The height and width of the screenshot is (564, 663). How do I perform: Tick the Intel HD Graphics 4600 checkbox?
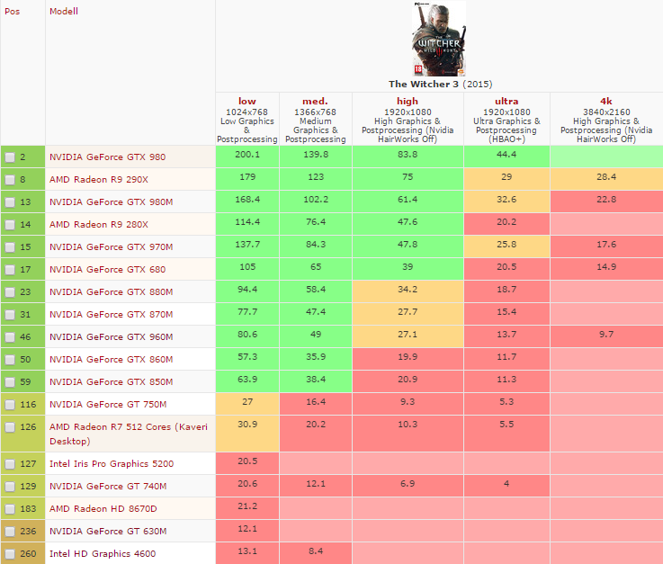[10, 554]
